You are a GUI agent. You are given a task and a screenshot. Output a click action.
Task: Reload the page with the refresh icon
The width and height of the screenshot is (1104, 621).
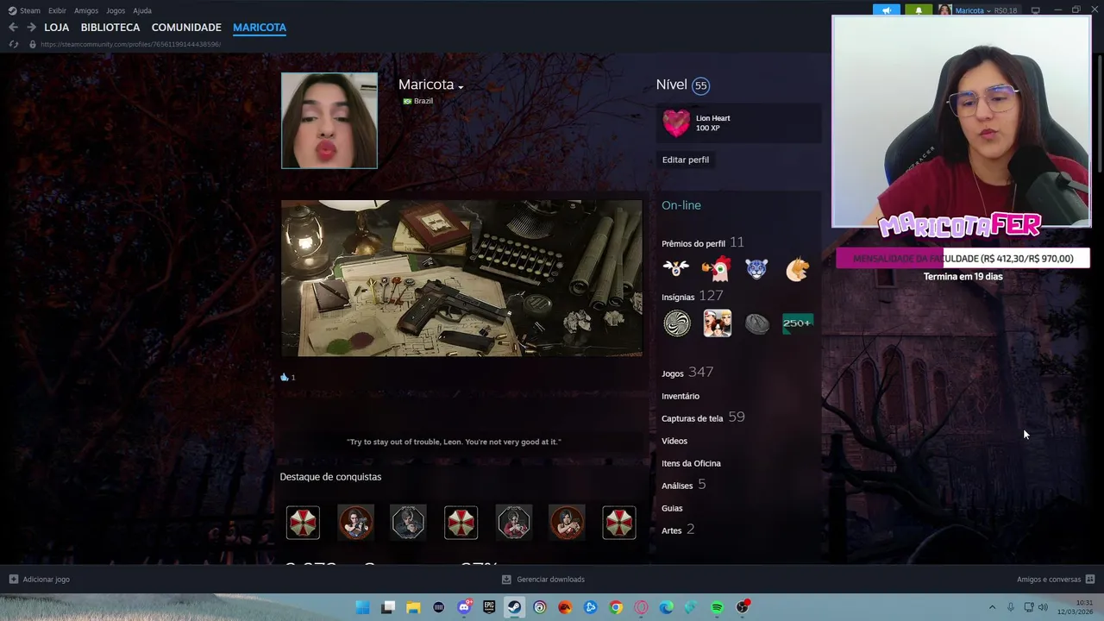click(13, 44)
